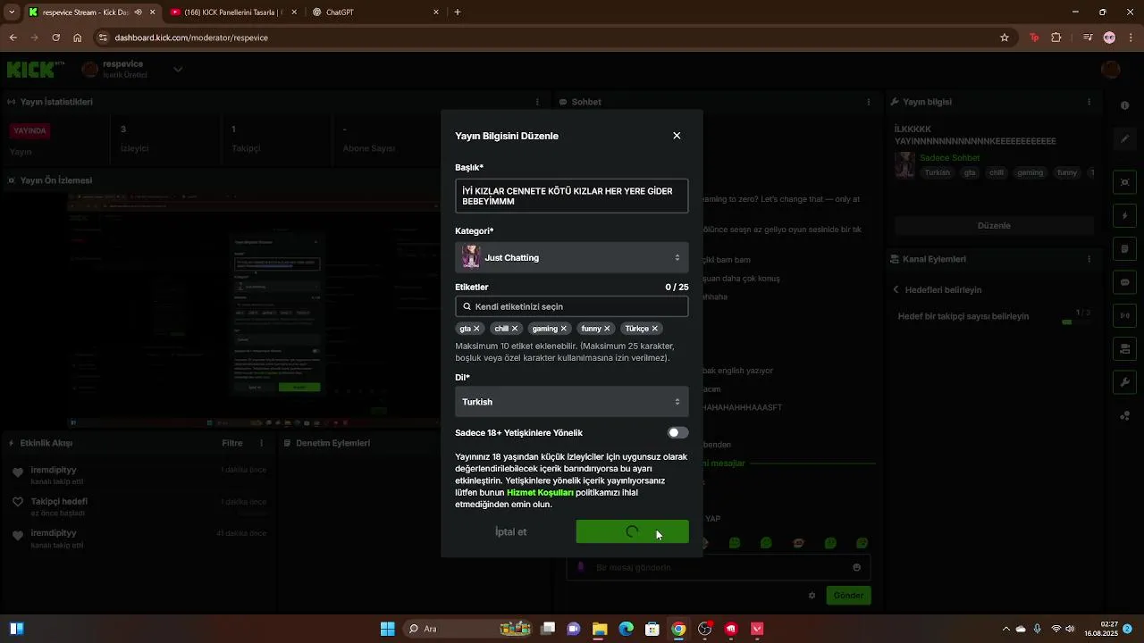This screenshot has width=1144, height=643.
Task: Click the chat bubble sidebar icon
Action: pos(1124,282)
